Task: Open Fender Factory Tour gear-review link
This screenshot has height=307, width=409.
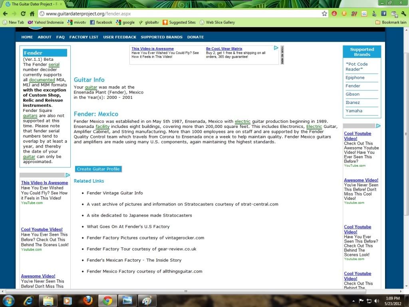Action: tap(141, 249)
